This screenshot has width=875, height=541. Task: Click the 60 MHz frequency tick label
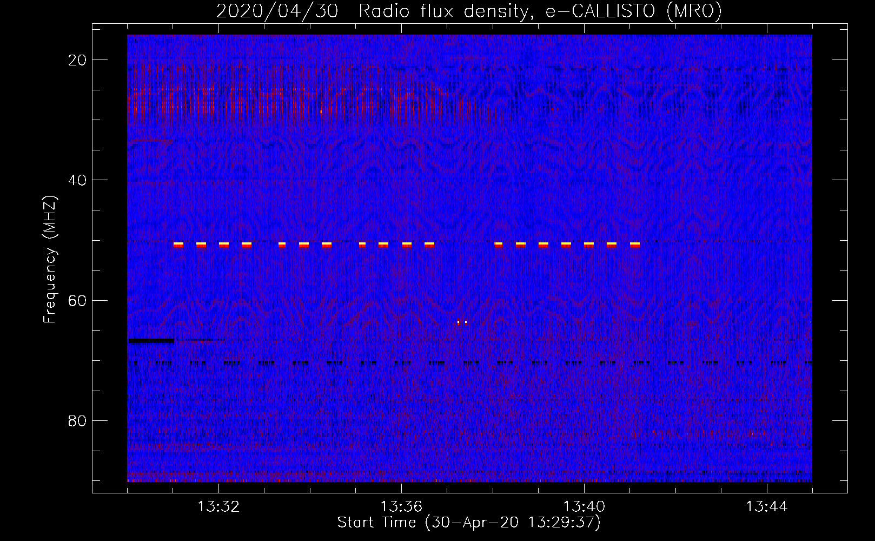[77, 301]
